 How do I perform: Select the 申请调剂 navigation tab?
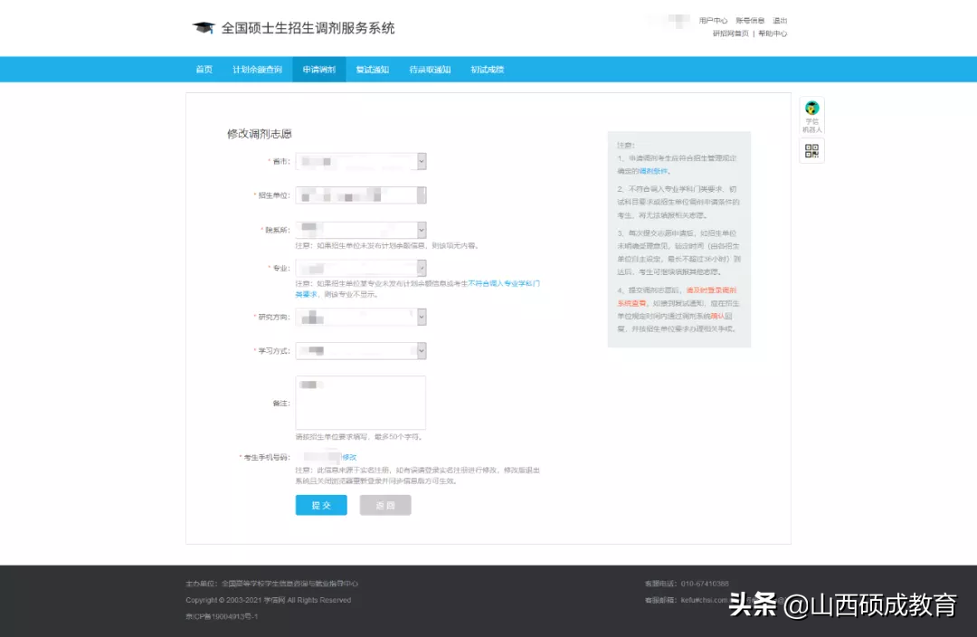(318, 70)
